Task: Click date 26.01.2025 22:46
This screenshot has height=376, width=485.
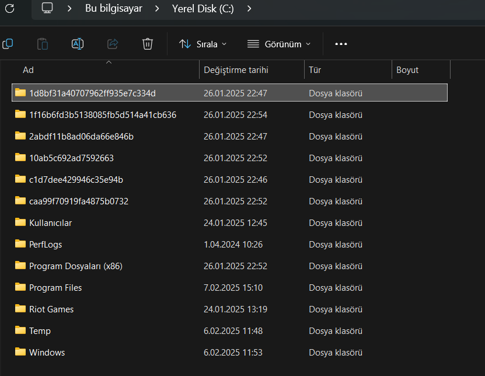Action: [x=235, y=180]
